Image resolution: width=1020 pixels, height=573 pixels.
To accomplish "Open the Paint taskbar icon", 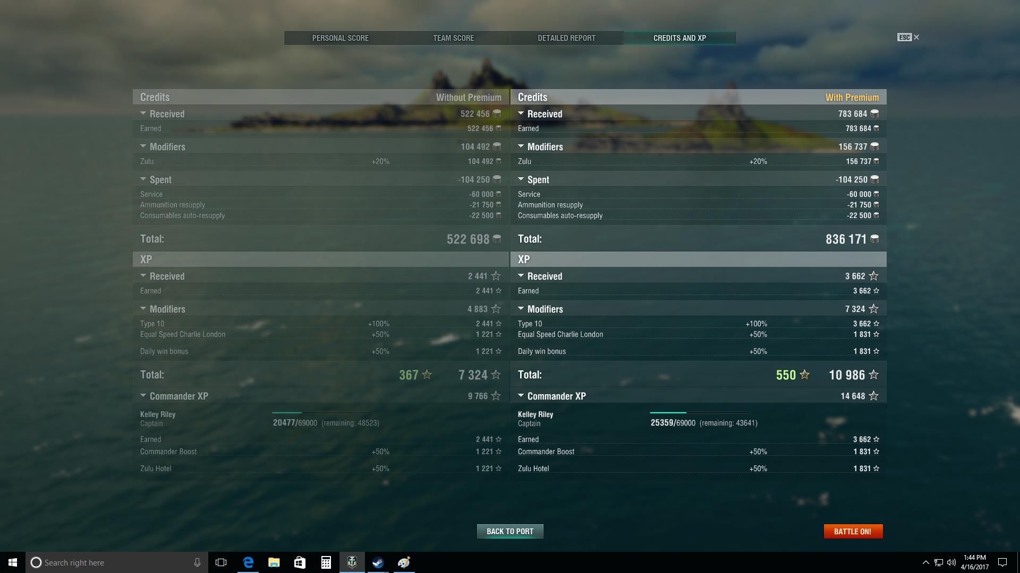I will (x=404, y=562).
